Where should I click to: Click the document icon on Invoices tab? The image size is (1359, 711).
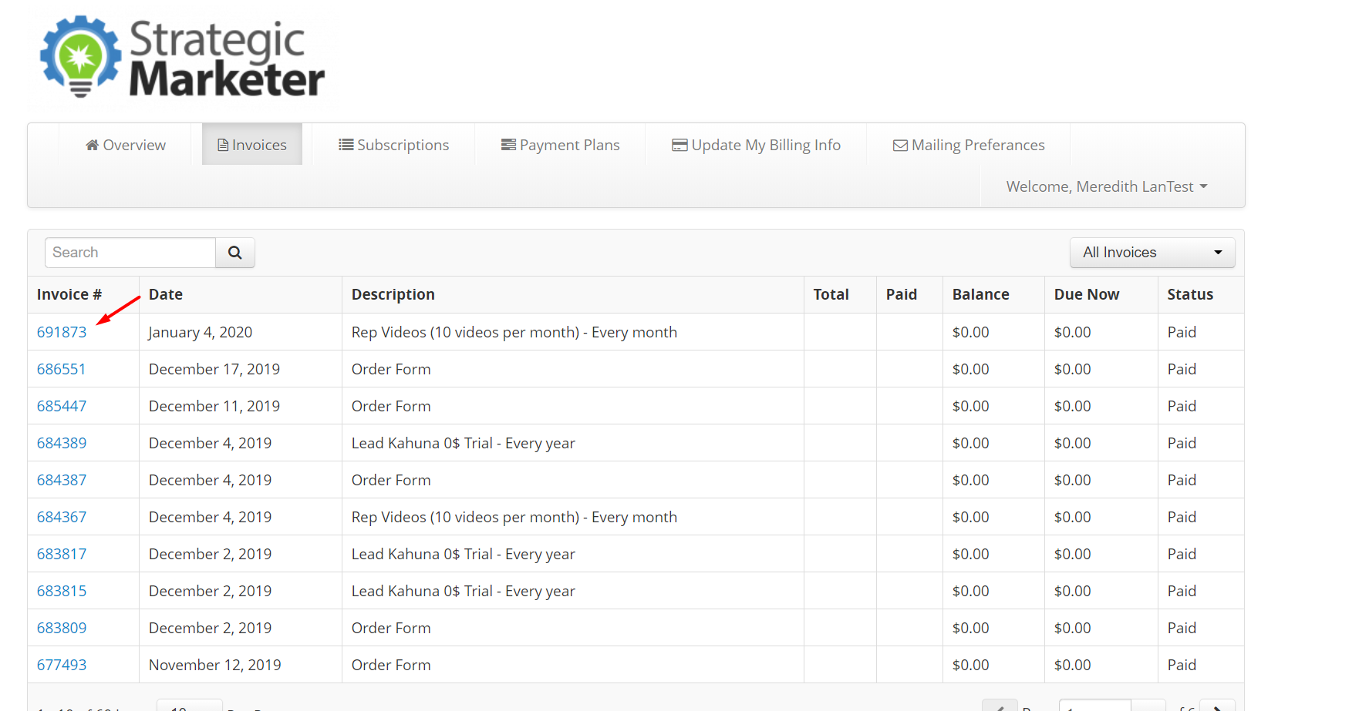223,145
